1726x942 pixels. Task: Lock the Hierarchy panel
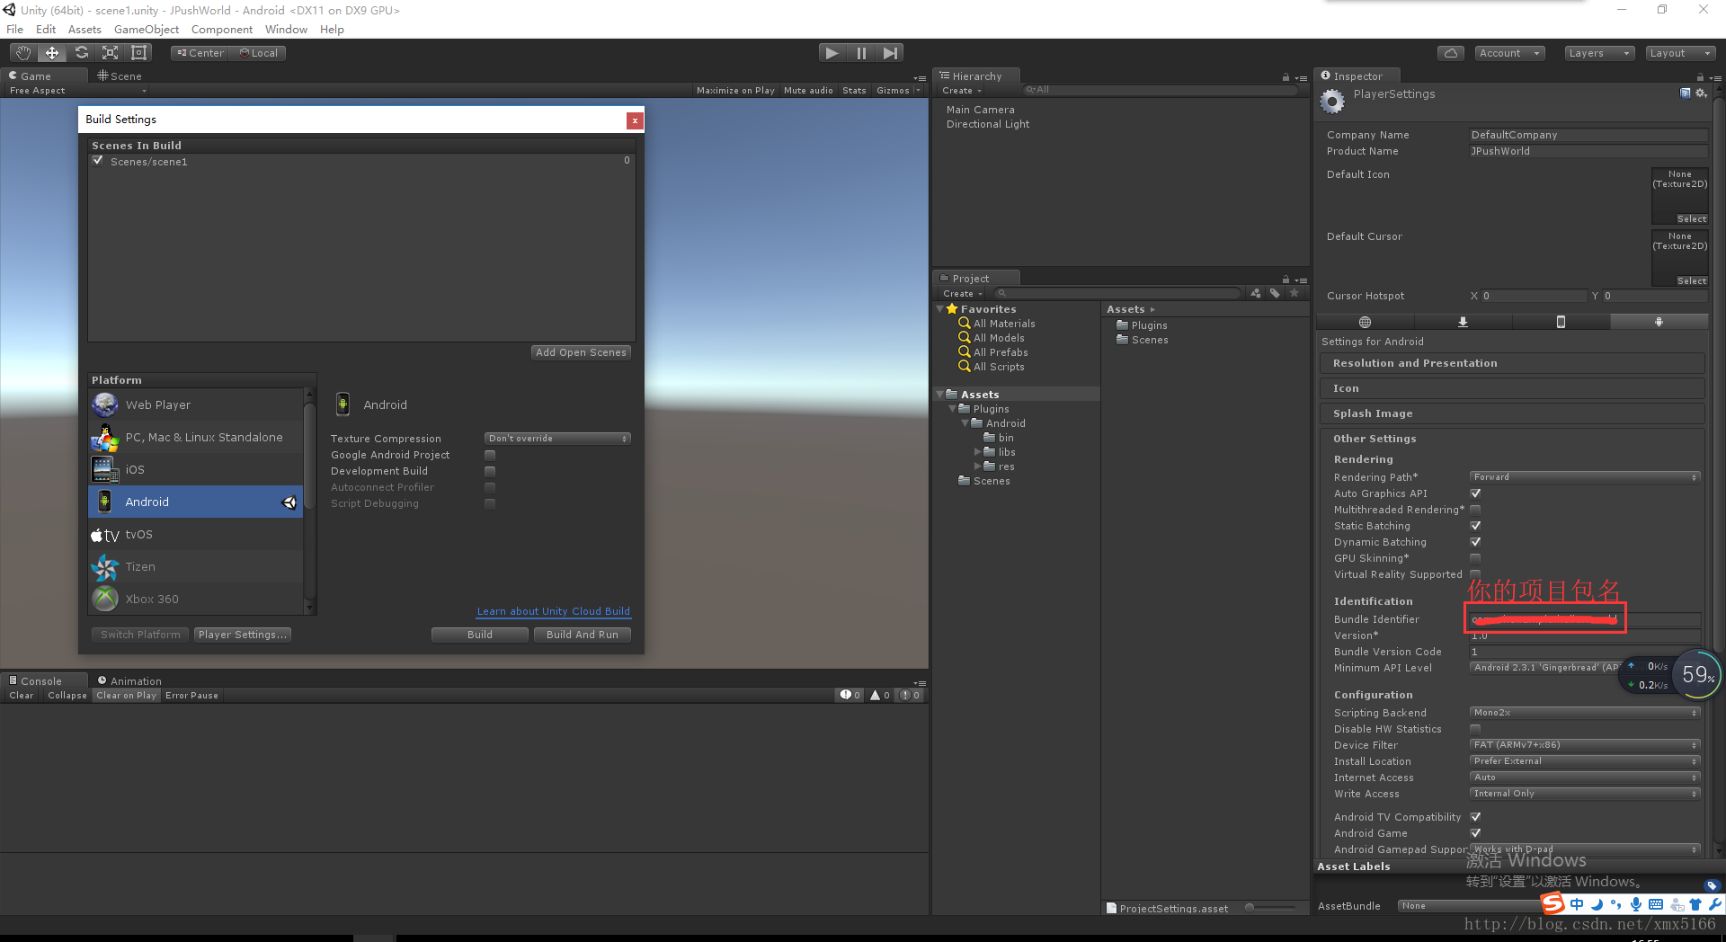pos(1286,77)
